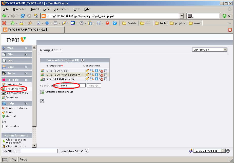Image resolution: width=234 pixels, height=163 pixels.
Task: Delete SYS Redakteur DMS group via trash icon
Action: (x=106, y=79)
